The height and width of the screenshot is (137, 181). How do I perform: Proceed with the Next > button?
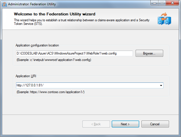coord(125,124)
